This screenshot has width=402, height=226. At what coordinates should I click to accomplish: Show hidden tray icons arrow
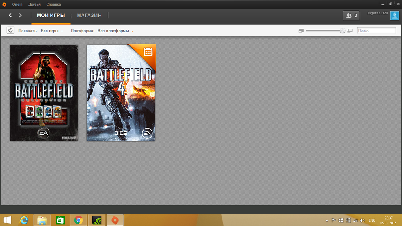pyautogui.click(x=326, y=220)
